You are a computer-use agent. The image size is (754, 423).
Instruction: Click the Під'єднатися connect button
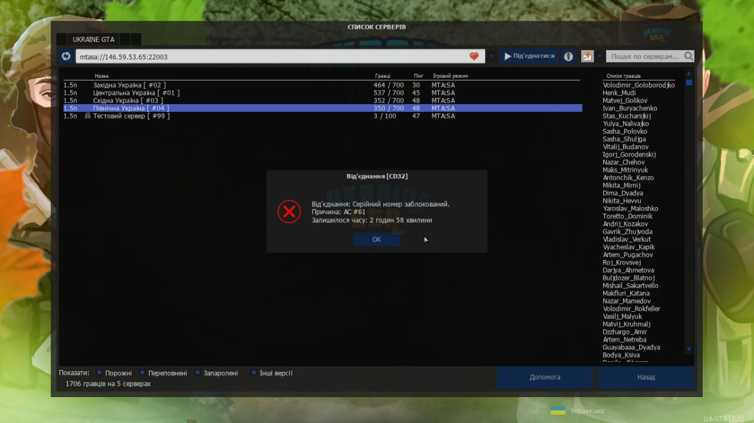tap(530, 56)
